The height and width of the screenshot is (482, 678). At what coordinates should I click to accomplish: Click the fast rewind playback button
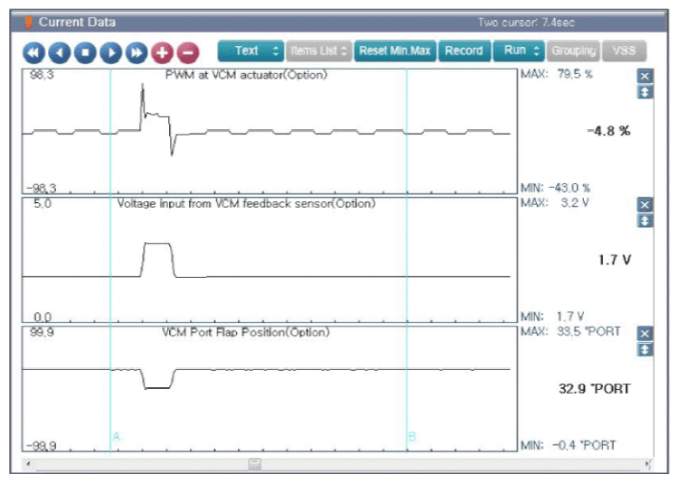point(33,52)
